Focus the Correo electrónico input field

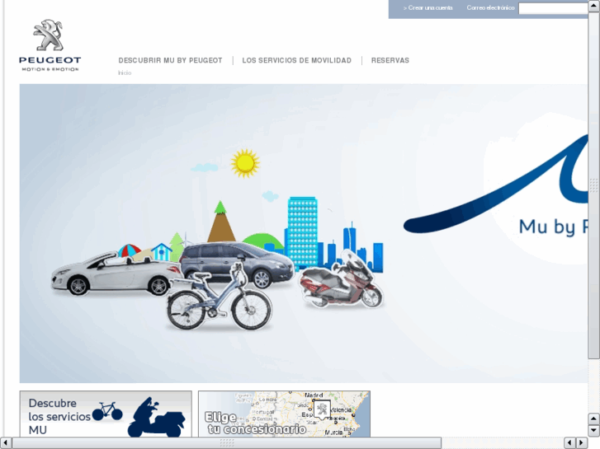pyautogui.click(x=553, y=8)
